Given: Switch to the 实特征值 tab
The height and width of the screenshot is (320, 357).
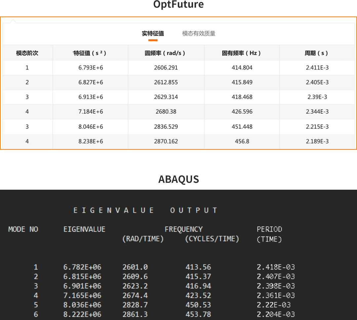Looking at the screenshot, I should 153,34.
